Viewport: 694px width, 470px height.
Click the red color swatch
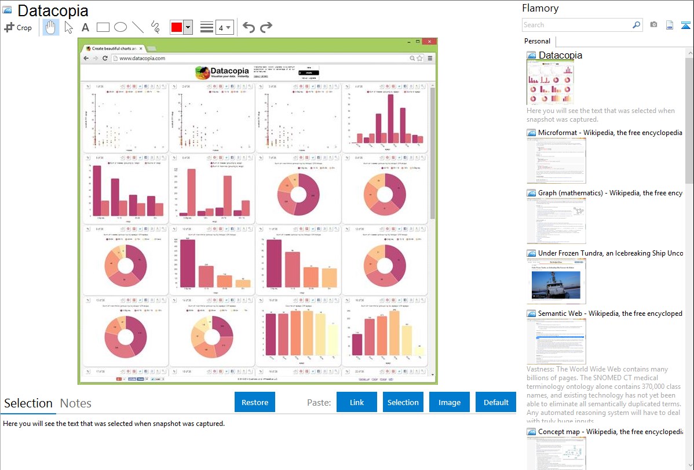(177, 27)
